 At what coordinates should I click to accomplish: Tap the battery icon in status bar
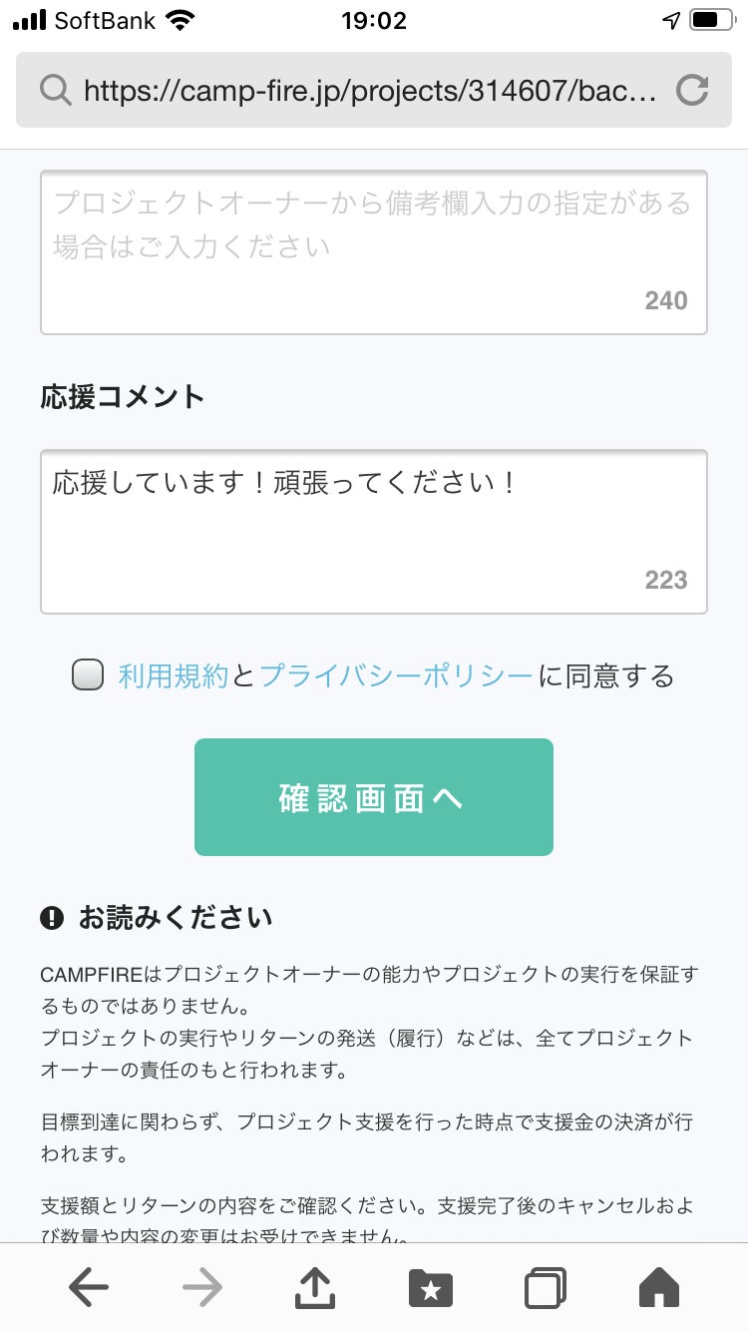711,20
